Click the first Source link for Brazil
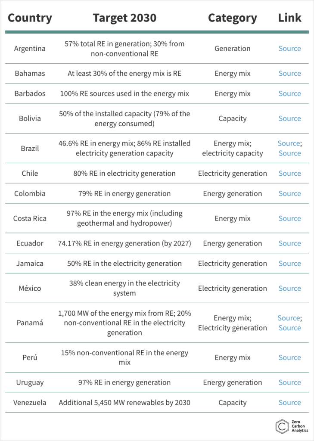This screenshot has width=314, height=441. tap(289, 143)
